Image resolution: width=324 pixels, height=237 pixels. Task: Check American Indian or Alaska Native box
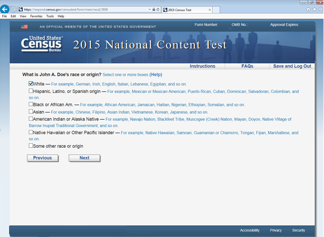(x=31, y=119)
